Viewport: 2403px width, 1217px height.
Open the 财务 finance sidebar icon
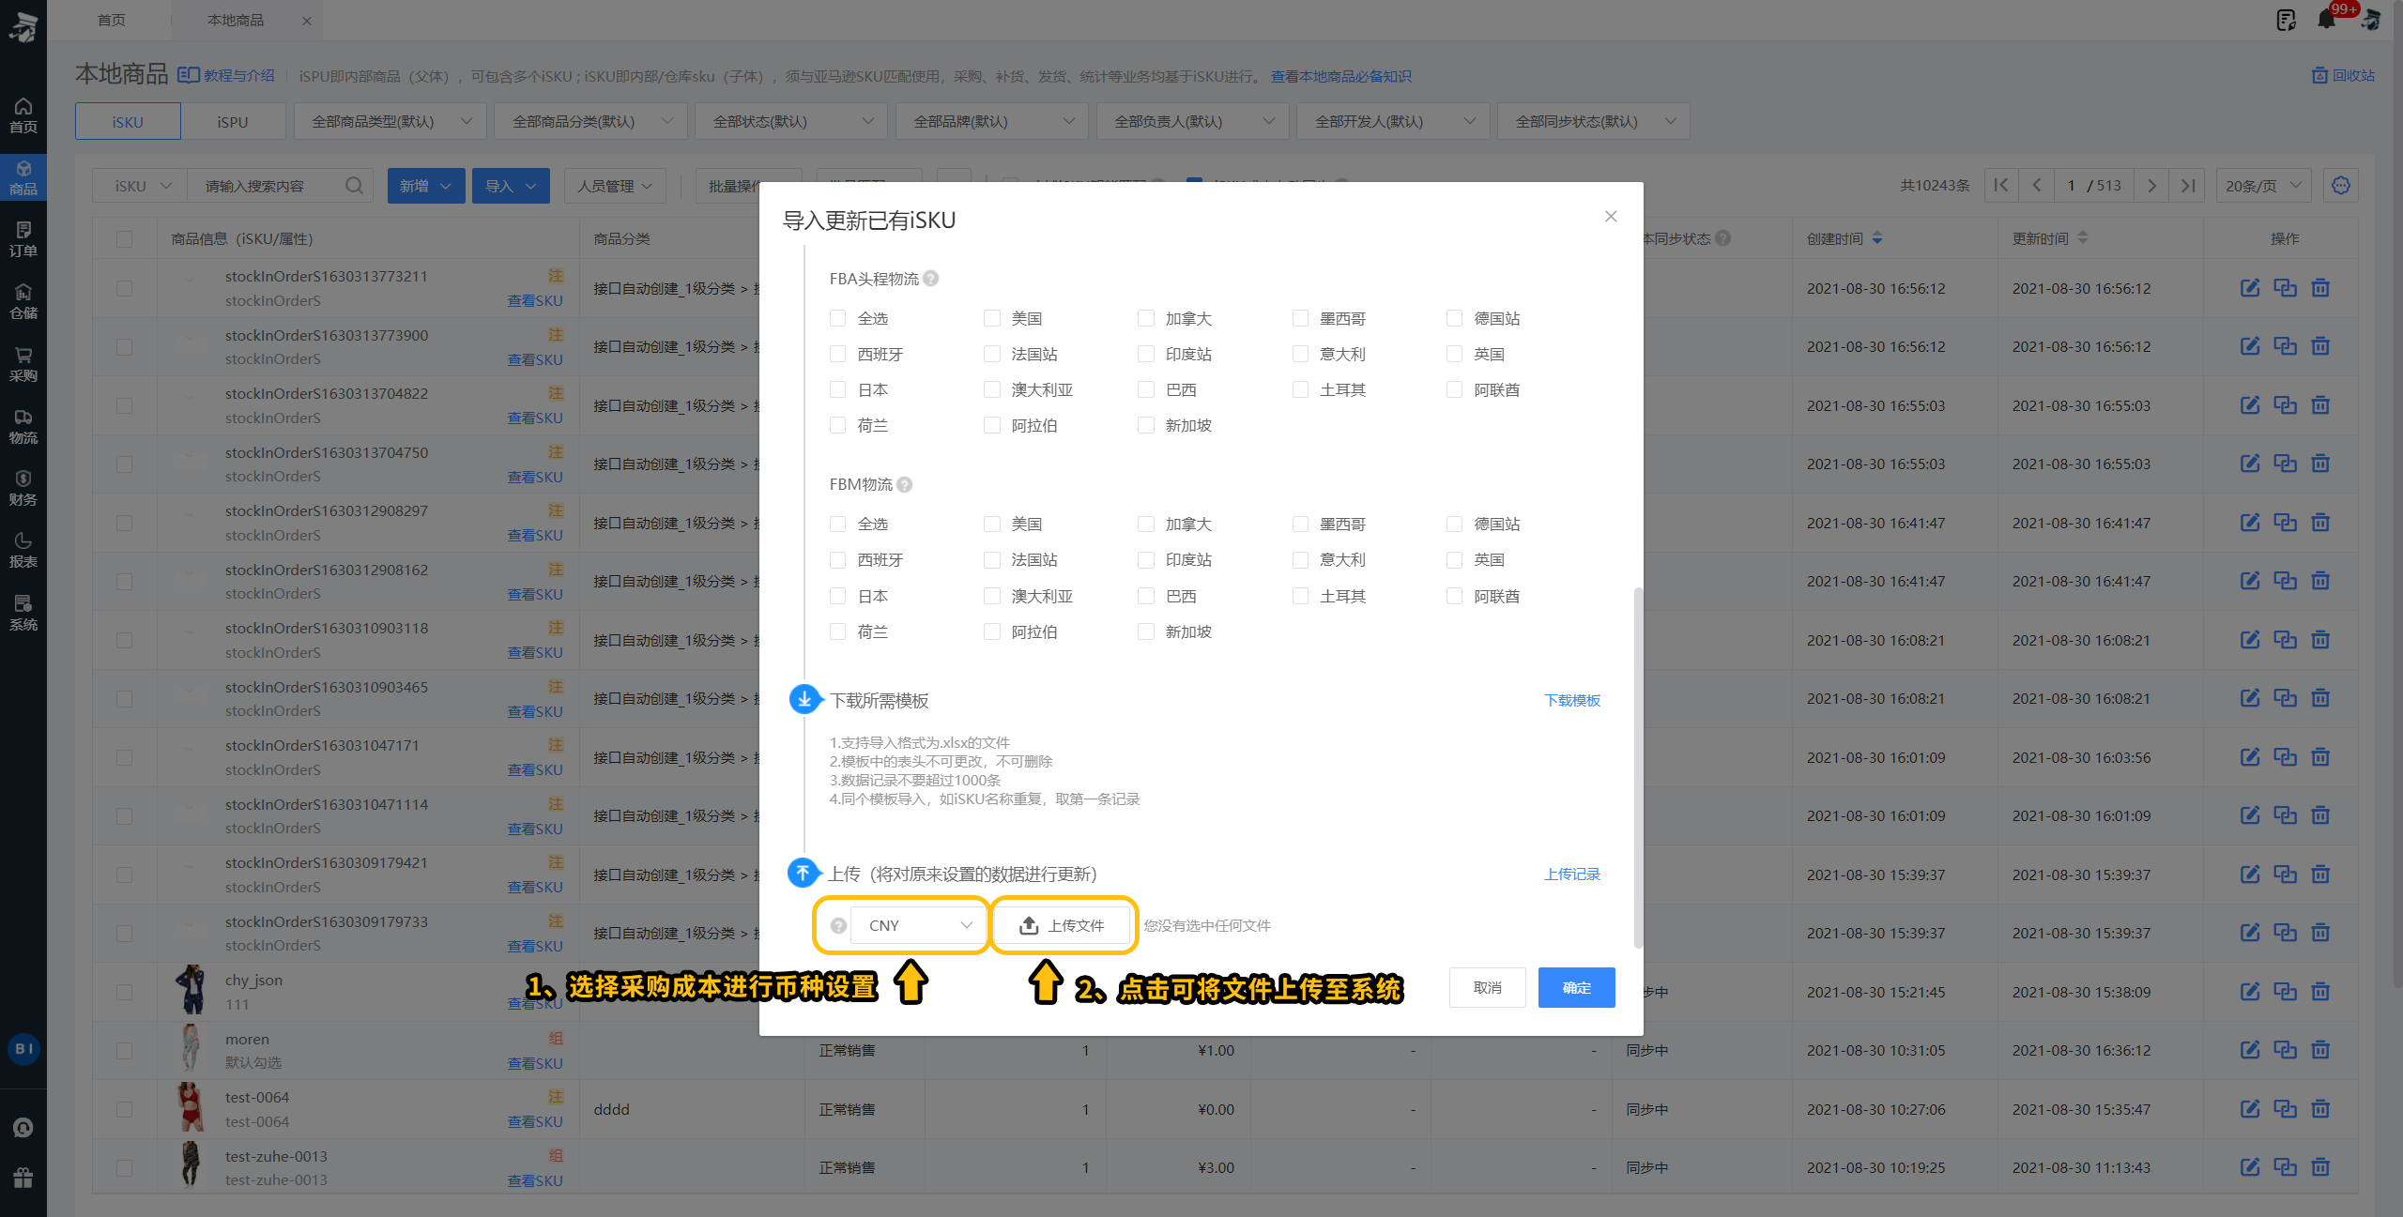point(23,488)
